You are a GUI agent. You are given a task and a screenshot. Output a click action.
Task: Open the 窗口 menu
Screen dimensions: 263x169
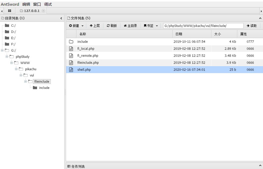pyautogui.click(x=37, y=4)
